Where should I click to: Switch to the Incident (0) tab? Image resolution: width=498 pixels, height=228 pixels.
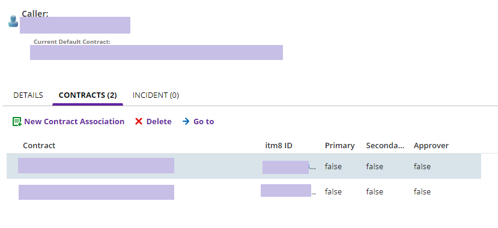click(x=156, y=95)
